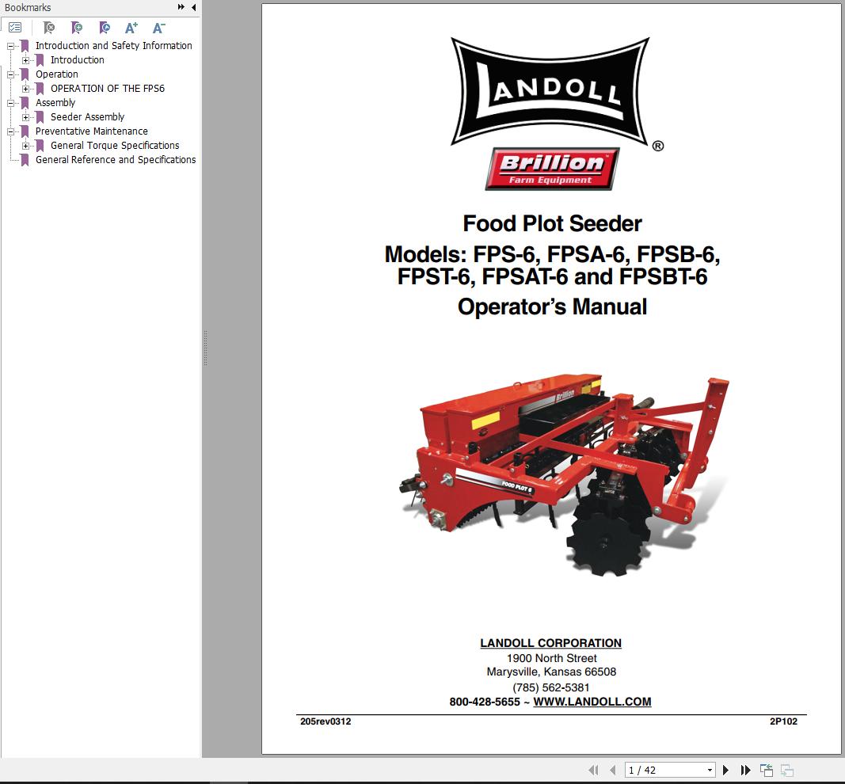Select the General Torque Specifications bookmark
Viewport: 845px width, 784px height.
(x=116, y=145)
